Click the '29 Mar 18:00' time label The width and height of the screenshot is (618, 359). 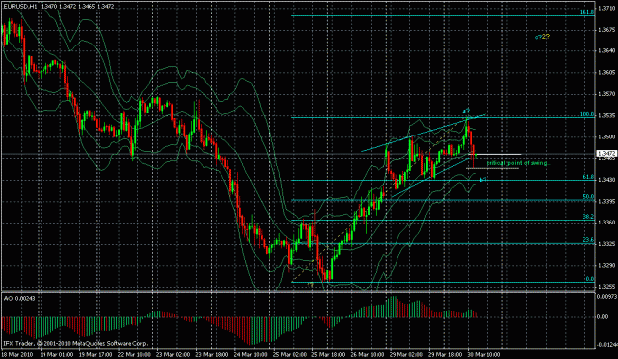pos(446,354)
